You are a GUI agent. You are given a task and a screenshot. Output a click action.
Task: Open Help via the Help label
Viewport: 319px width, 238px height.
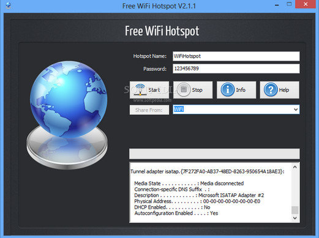(284, 90)
